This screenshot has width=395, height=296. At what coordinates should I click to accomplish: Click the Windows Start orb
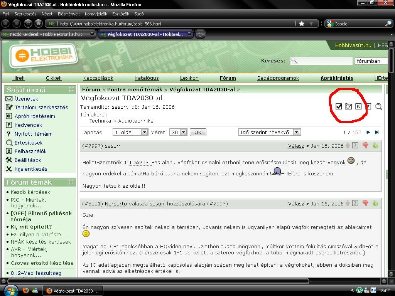tap(11, 291)
